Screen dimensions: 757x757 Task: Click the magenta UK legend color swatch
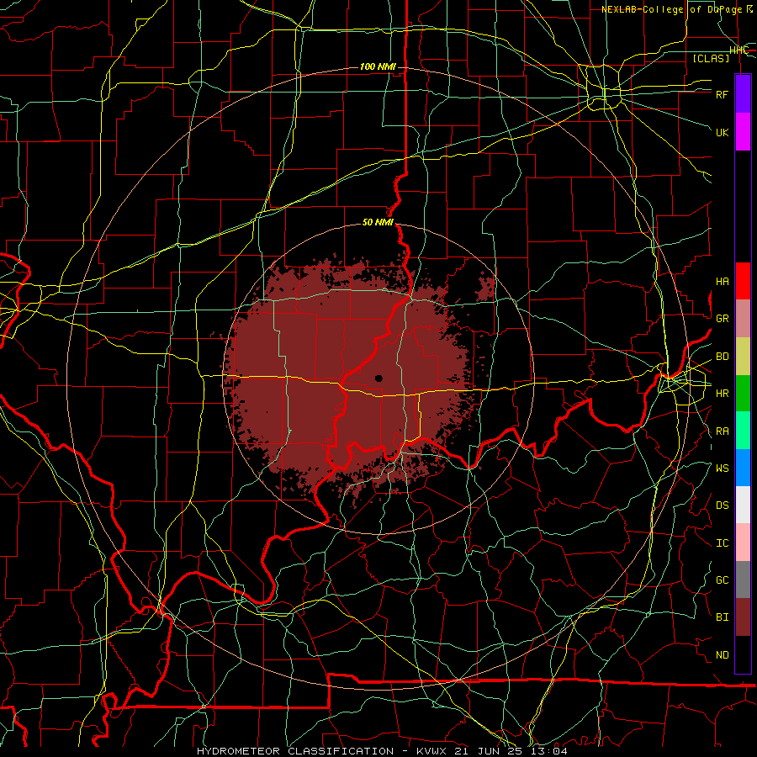click(743, 132)
